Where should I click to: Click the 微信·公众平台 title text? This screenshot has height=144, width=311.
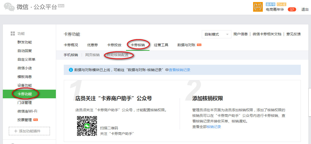37,7
